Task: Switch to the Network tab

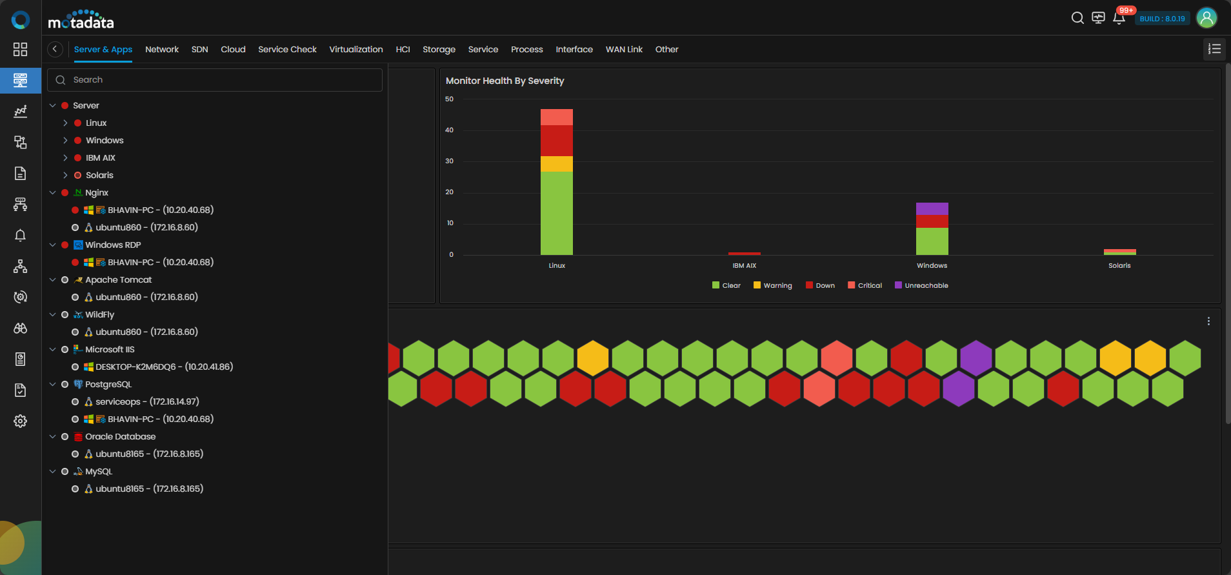Action: point(162,49)
